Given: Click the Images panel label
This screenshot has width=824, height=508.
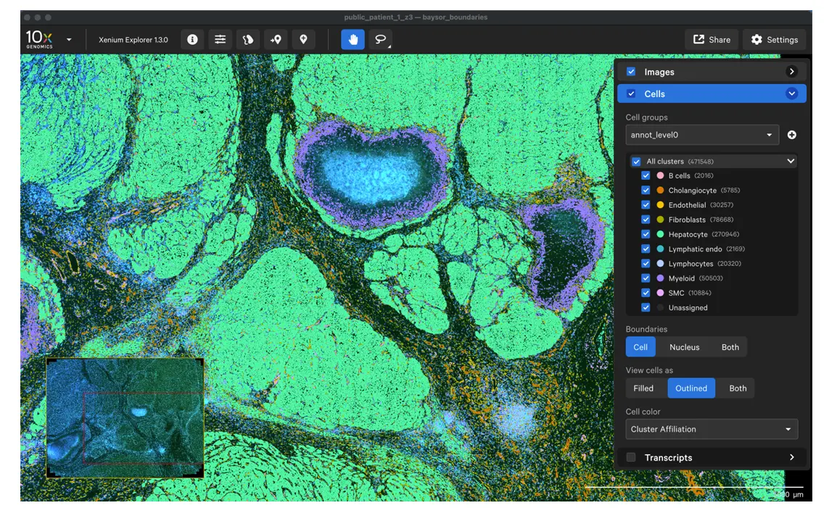Looking at the screenshot, I should click(x=659, y=72).
